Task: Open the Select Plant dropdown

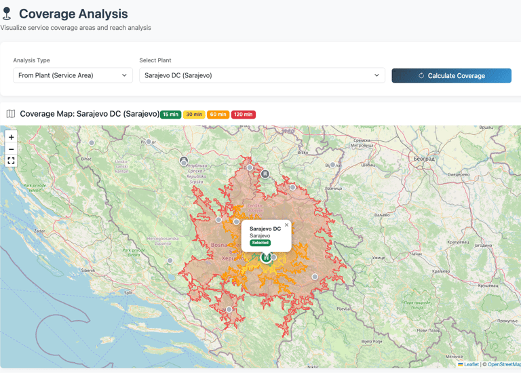Action: pyautogui.click(x=262, y=75)
